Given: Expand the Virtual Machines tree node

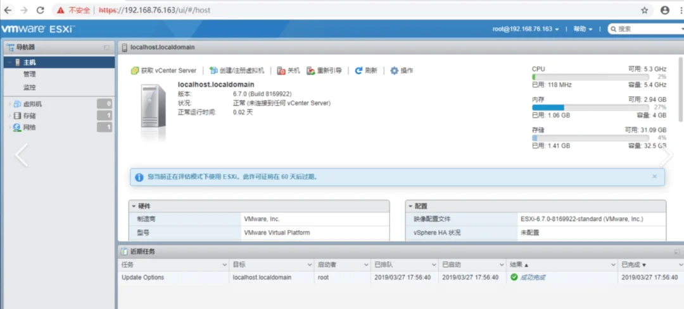Looking at the screenshot, I should pos(9,104).
